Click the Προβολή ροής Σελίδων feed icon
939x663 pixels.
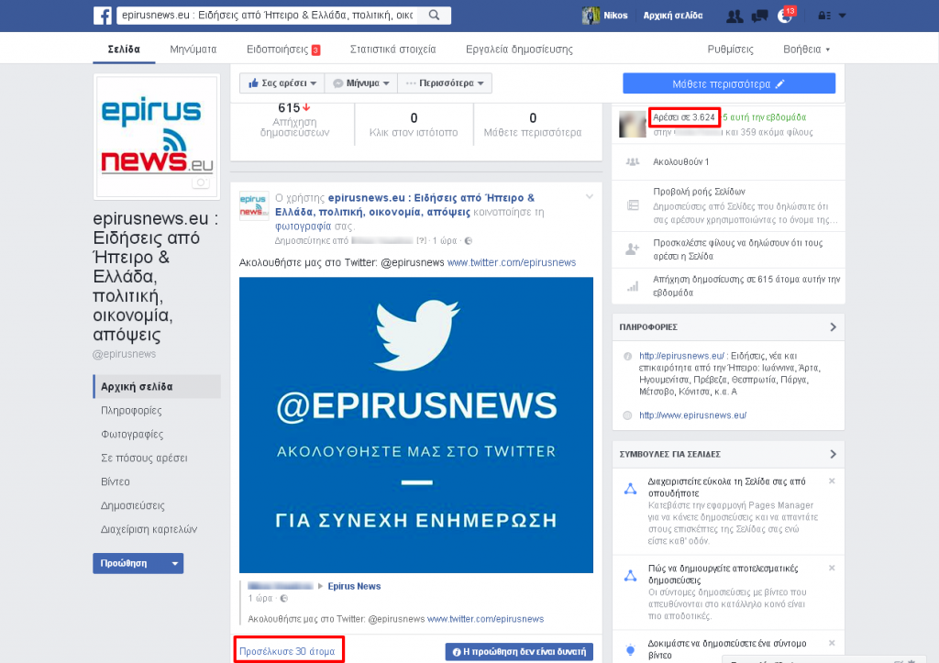coord(633,205)
